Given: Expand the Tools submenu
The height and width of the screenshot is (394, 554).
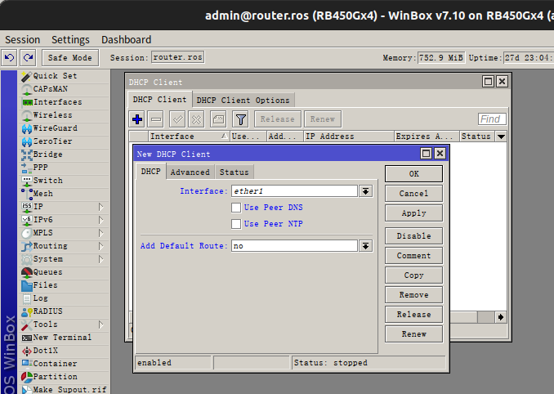Looking at the screenshot, I should click(101, 325).
